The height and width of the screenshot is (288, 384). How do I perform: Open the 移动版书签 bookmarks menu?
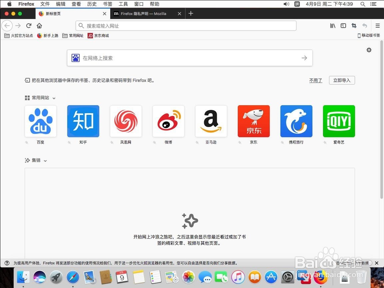tap(369, 35)
